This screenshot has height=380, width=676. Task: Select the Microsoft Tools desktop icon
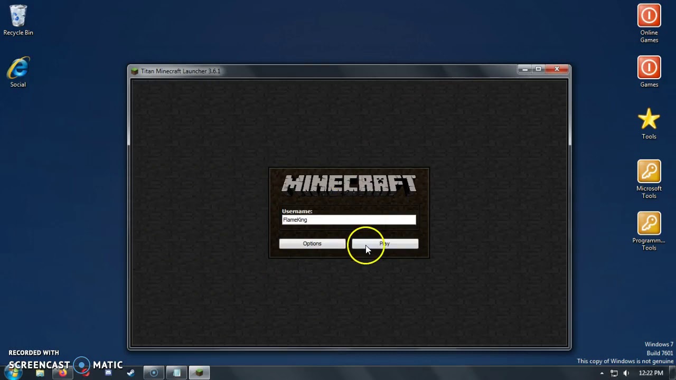(x=649, y=179)
